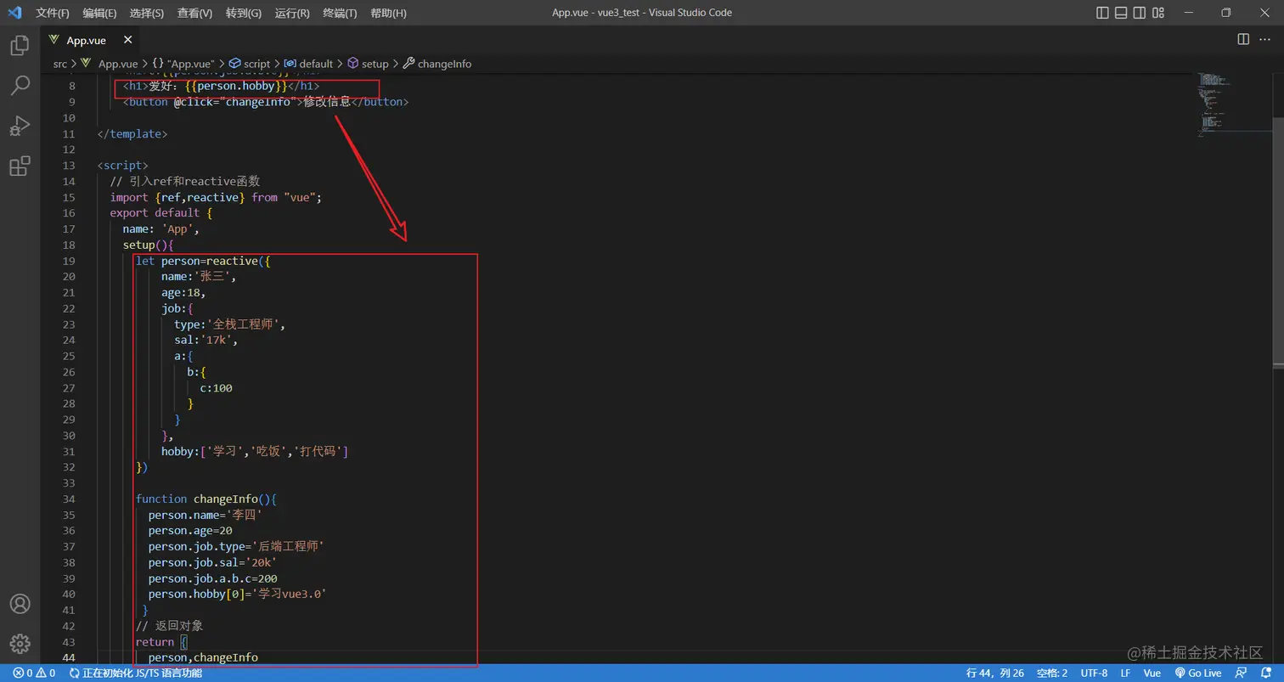Click the vertical editor scrollbar
Image resolution: width=1284 pixels, height=682 pixels.
1278,242
